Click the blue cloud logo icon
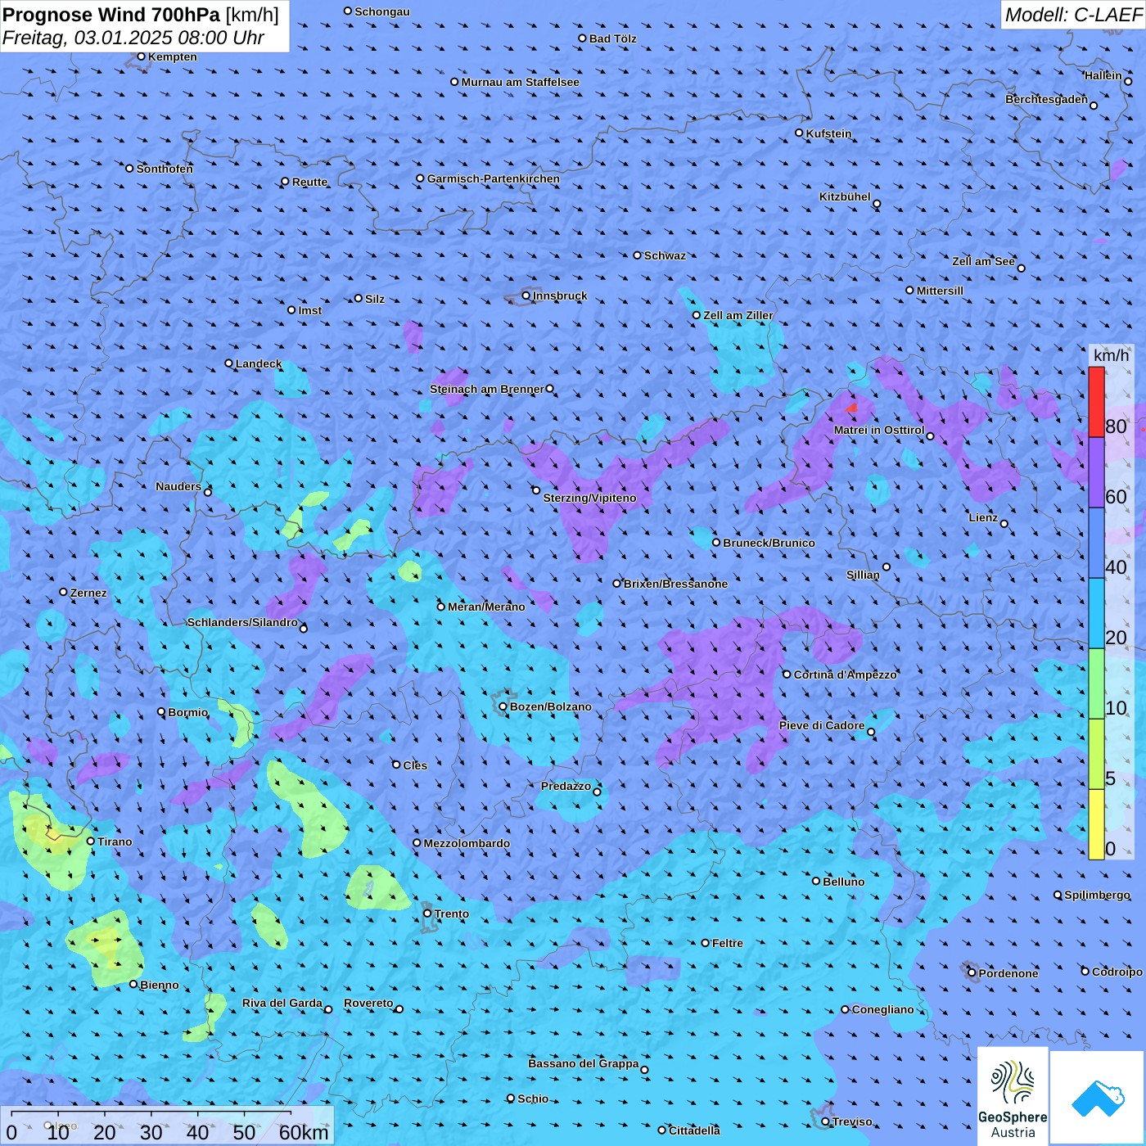Image resolution: width=1146 pixels, height=1146 pixels. 1098,1098
